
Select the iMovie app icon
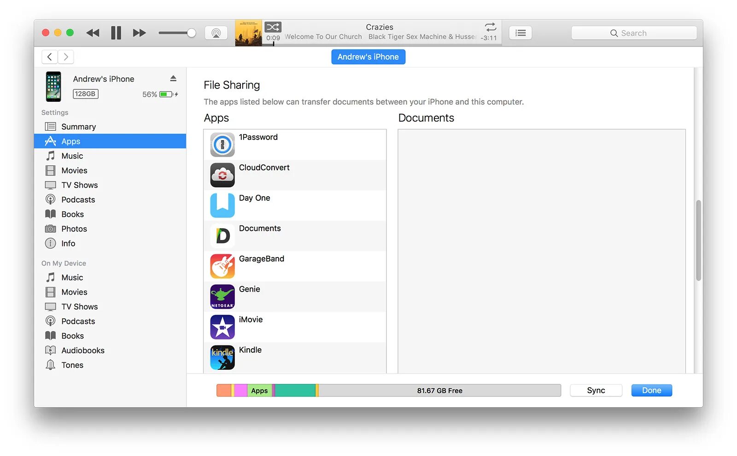[222, 327]
